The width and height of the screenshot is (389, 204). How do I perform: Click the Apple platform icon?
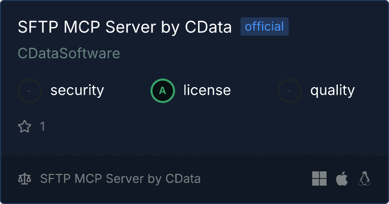pos(342,178)
